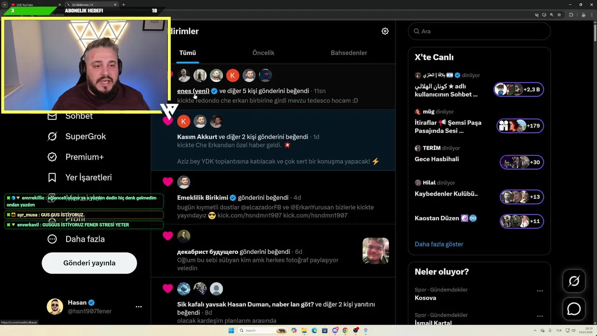The height and width of the screenshot is (336, 597).
Task: Switch to Tümü notifications tab
Action: coord(187,53)
